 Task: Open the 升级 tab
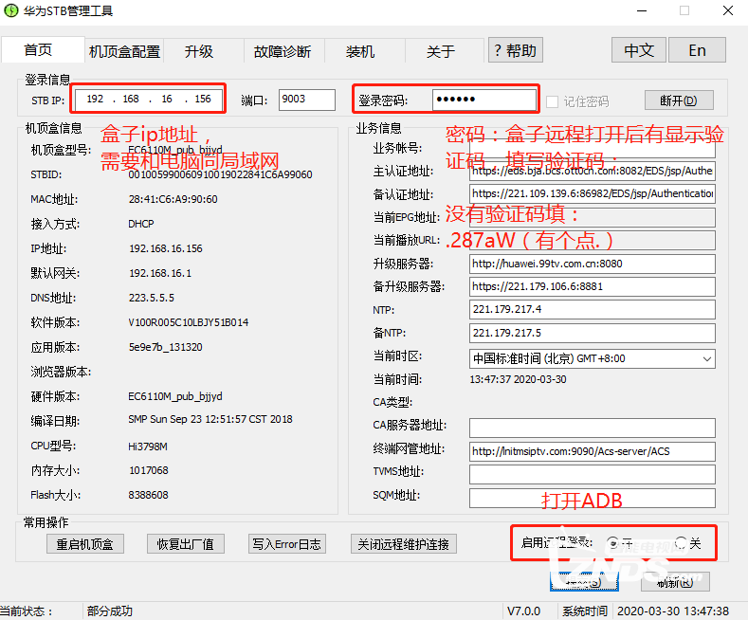(x=199, y=51)
